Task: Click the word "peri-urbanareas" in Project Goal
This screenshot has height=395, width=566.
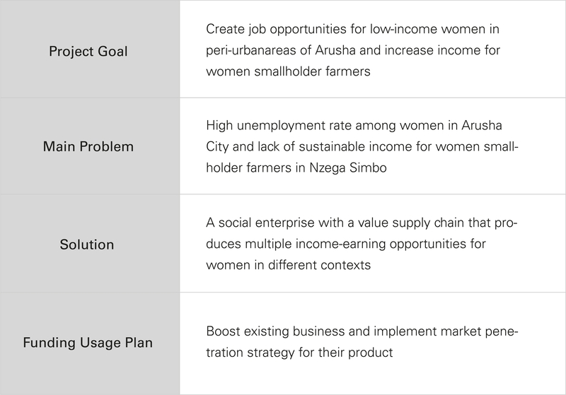Action: pos(250,51)
